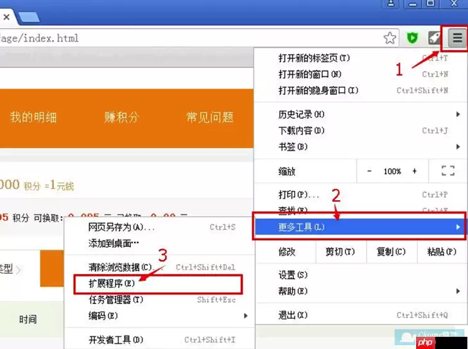The width and height of the screenshot is (468, 349).
Task: Select 网页另存为 in the submenu
Action: pos(159,227)
